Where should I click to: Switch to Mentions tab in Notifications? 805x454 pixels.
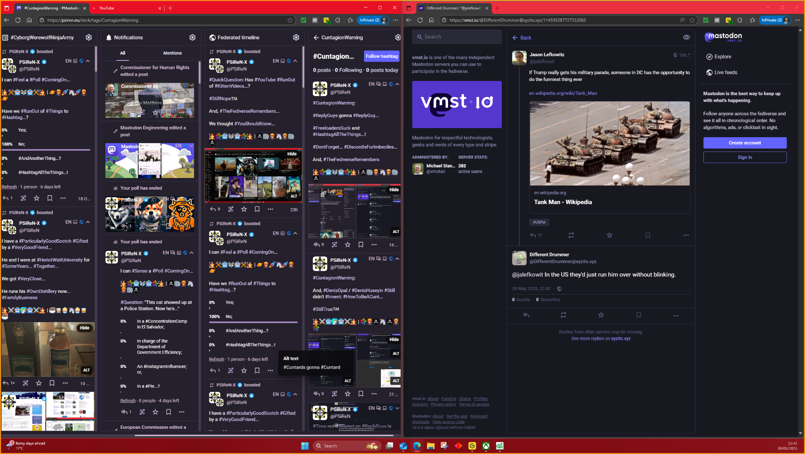click(x=173, y=53)
